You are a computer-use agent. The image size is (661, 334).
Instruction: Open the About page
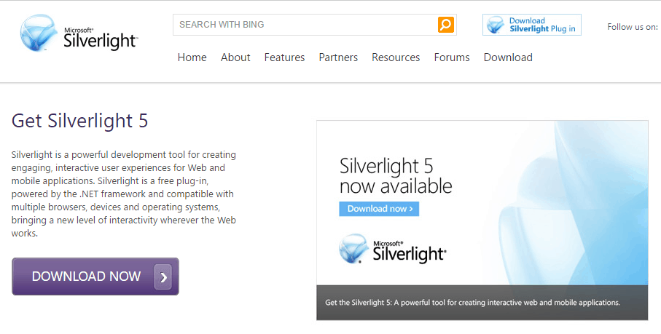tap(235, 57)
